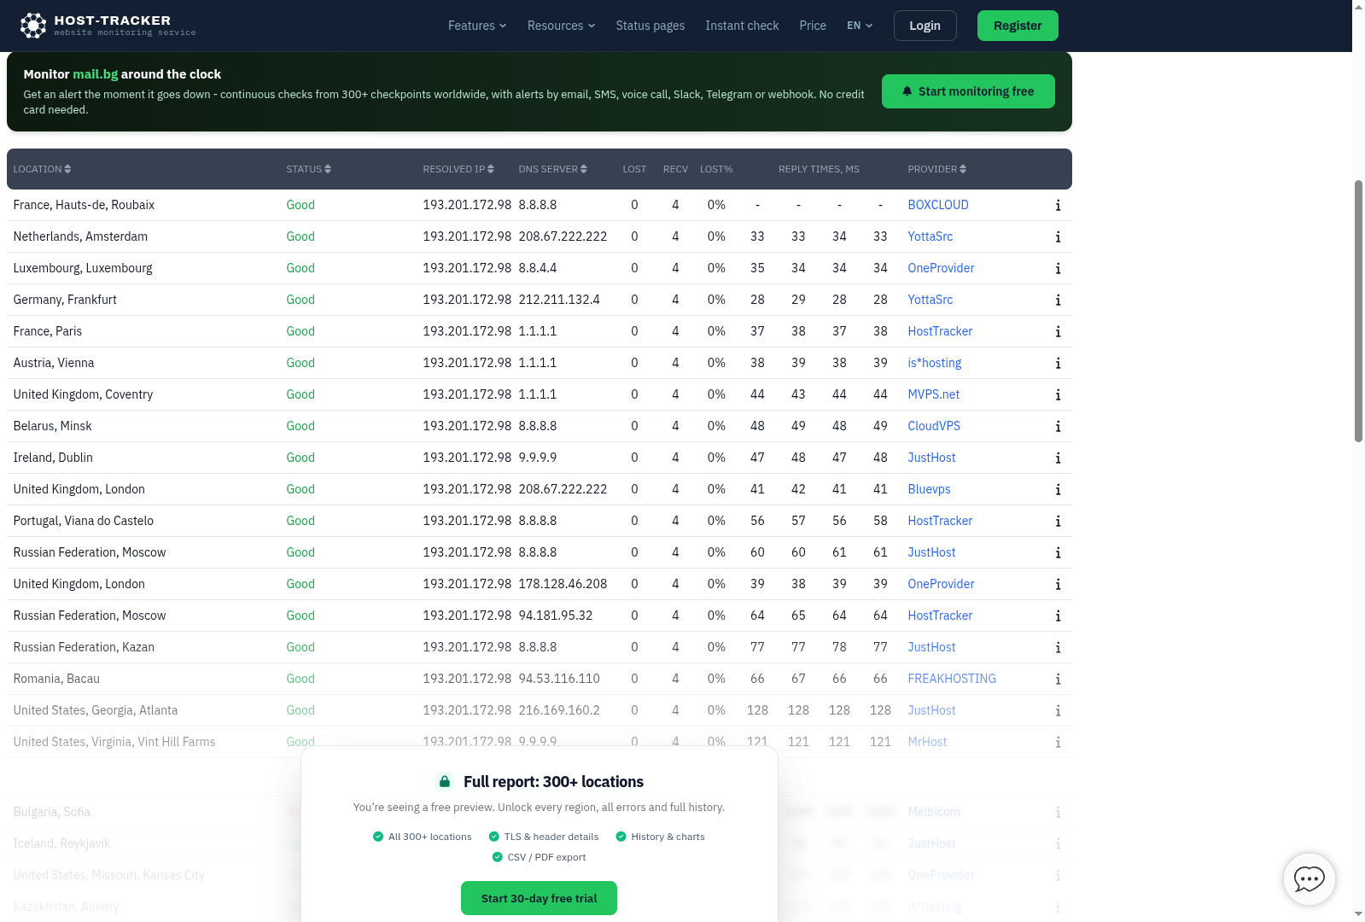Click Start monitoring free button

[968, 91]
